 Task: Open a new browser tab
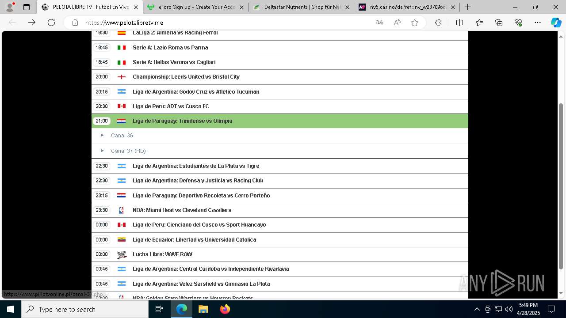467,7
